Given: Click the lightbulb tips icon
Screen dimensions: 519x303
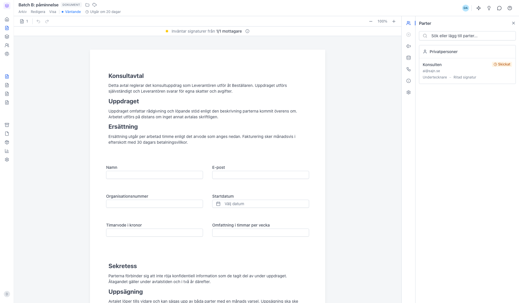Looking at the screenshot, I should 489,8.
